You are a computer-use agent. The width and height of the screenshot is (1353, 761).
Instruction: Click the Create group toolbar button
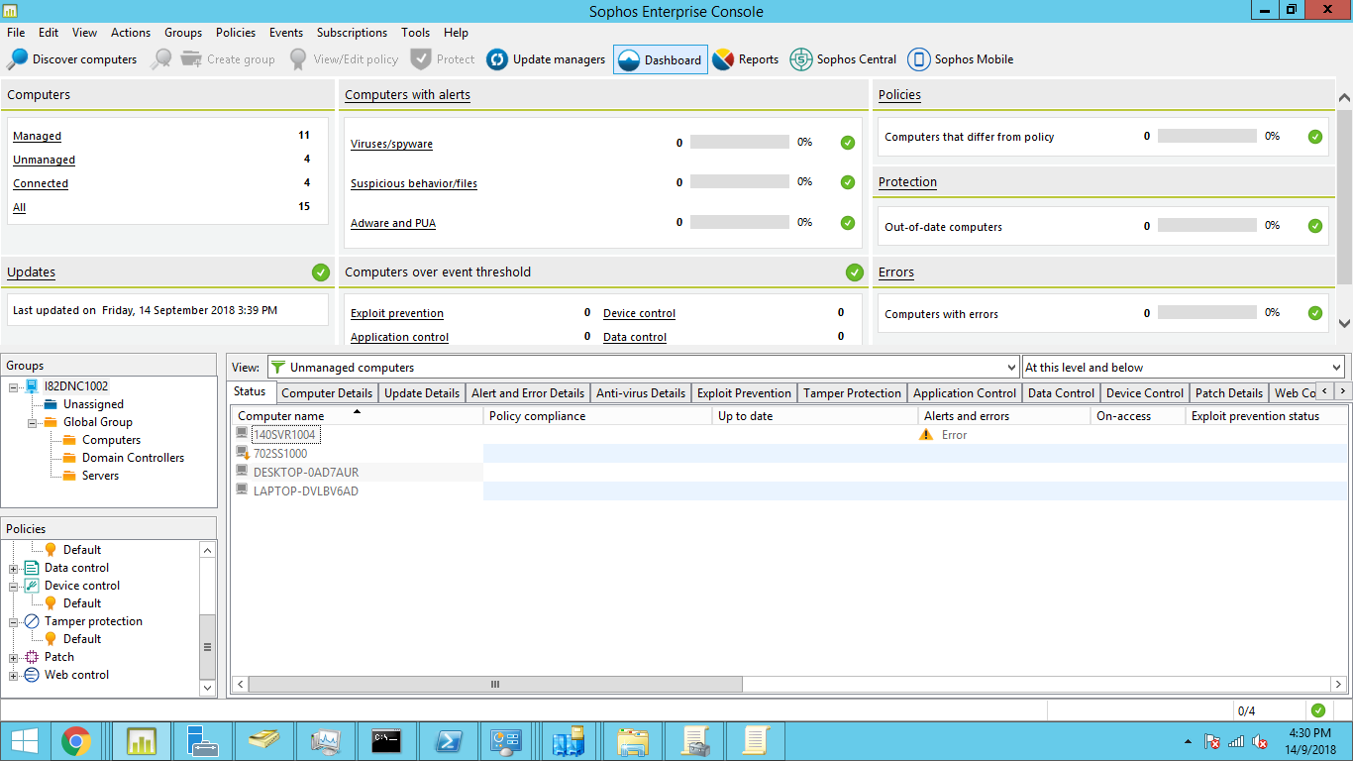[228, 59]
